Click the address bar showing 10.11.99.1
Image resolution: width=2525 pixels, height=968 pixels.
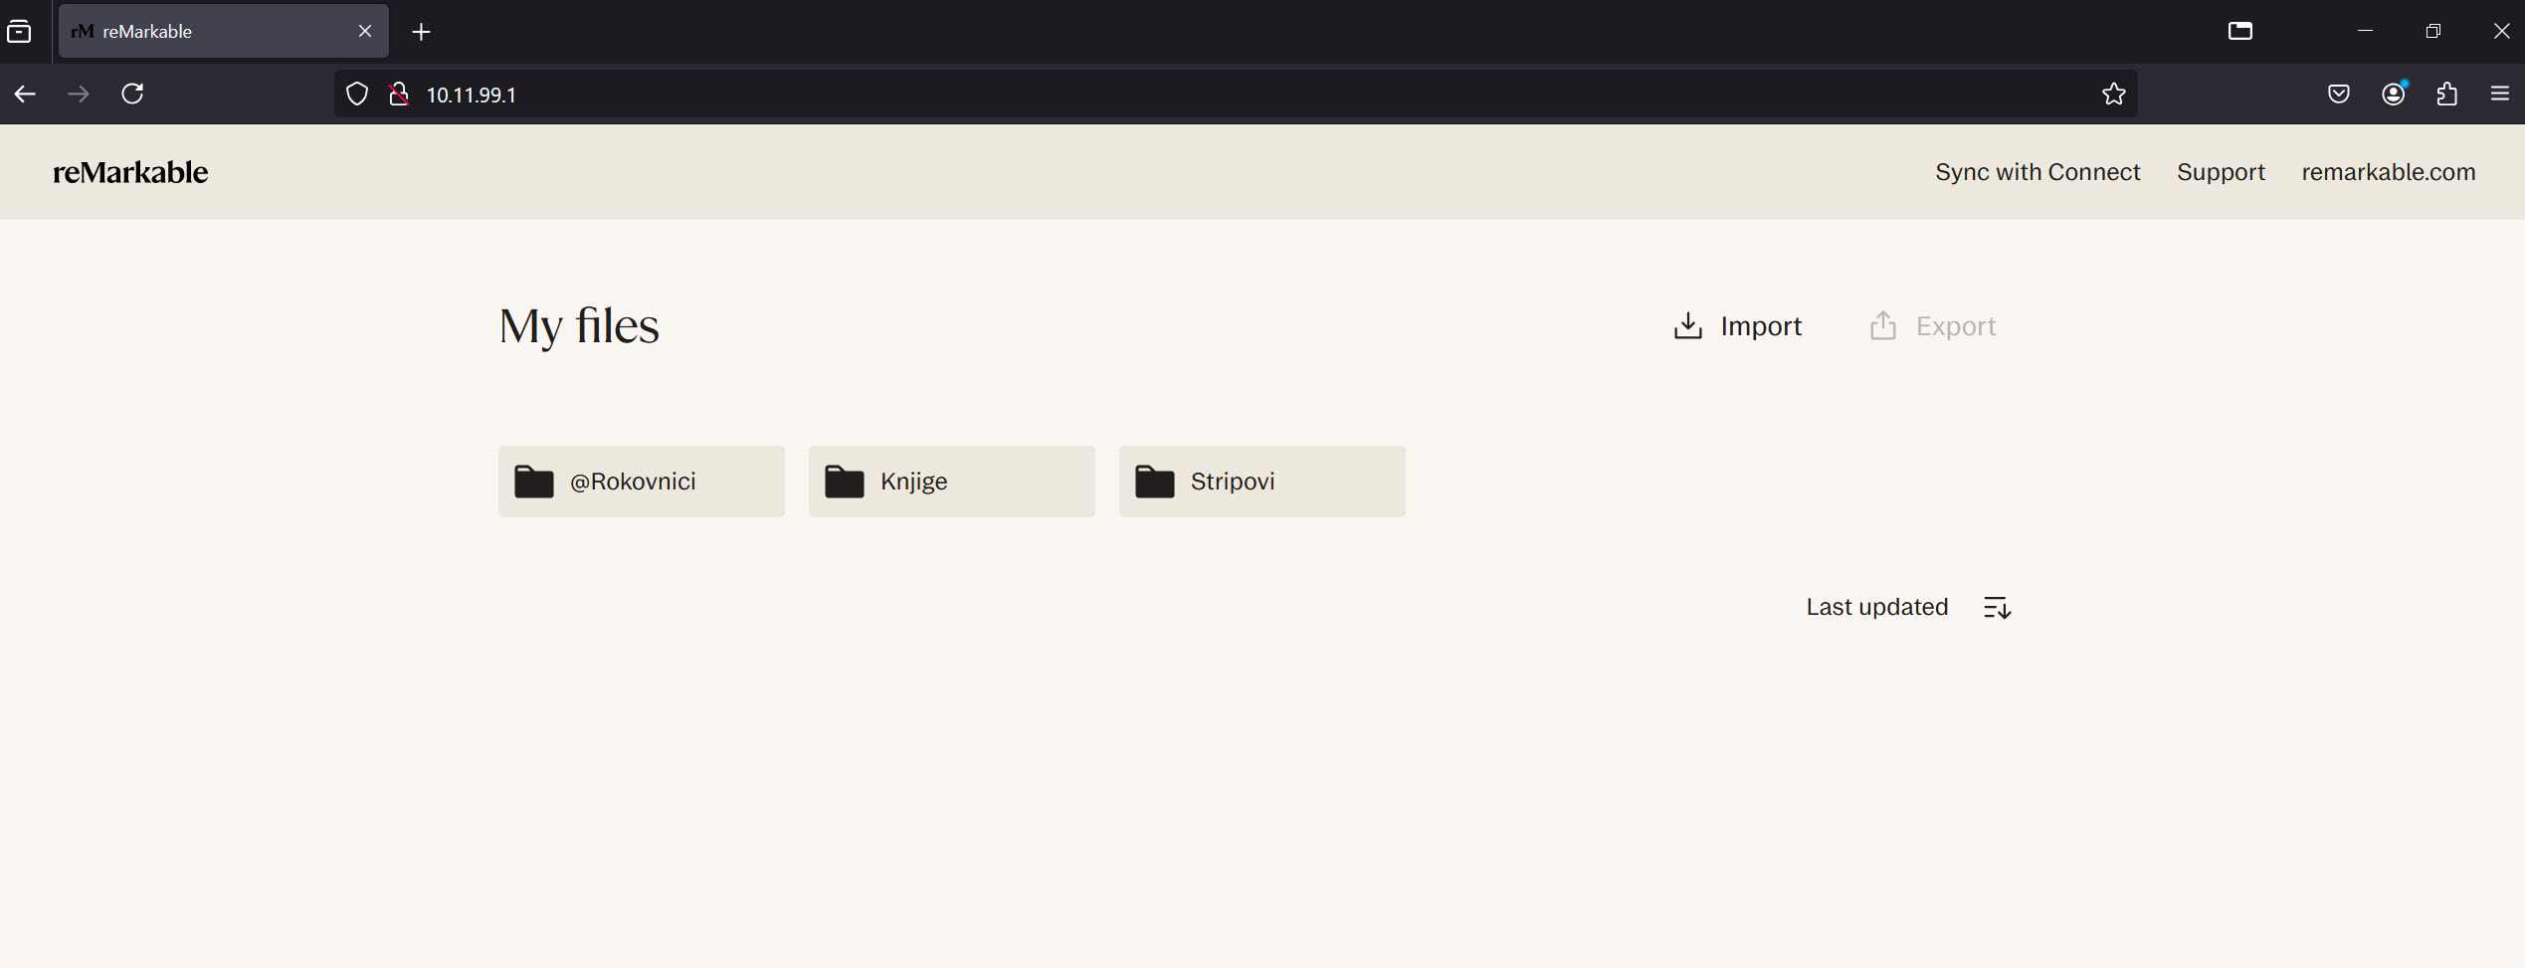click(1234, 95)
